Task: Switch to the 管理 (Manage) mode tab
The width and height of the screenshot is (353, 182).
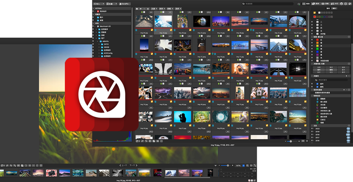Action: pos(306,4)
